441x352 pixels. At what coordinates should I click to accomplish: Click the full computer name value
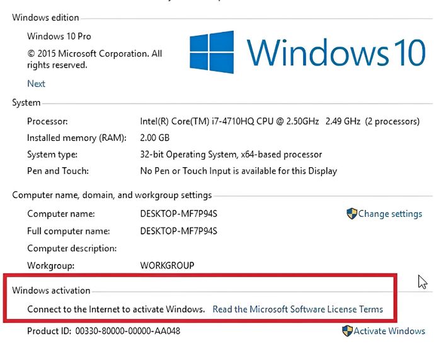178,231
